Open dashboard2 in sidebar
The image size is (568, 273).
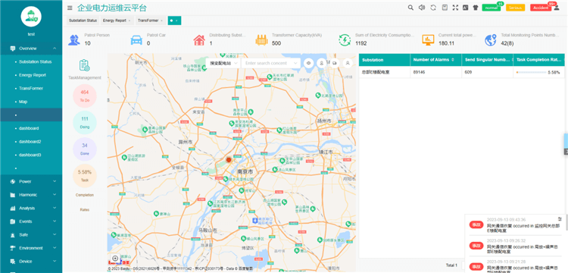click(x=31, y=142)
